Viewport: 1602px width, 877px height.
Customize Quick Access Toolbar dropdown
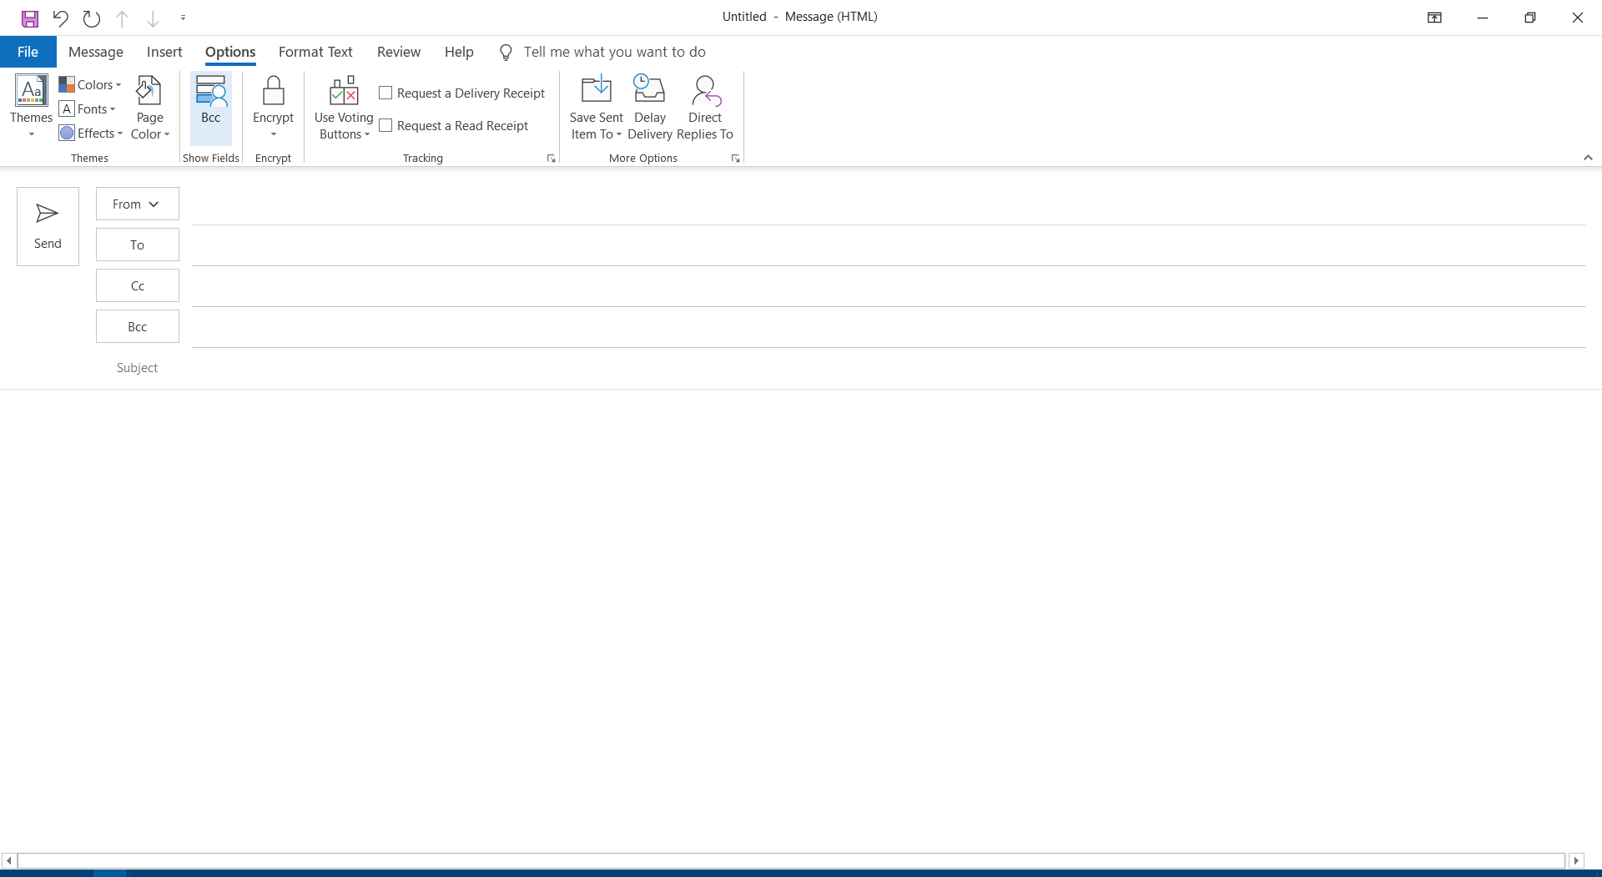(x=183, y=18)
